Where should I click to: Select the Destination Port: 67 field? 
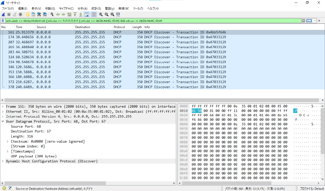coord(31,131)
